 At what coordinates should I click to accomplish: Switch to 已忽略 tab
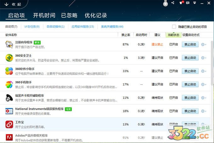click(69, 15)
